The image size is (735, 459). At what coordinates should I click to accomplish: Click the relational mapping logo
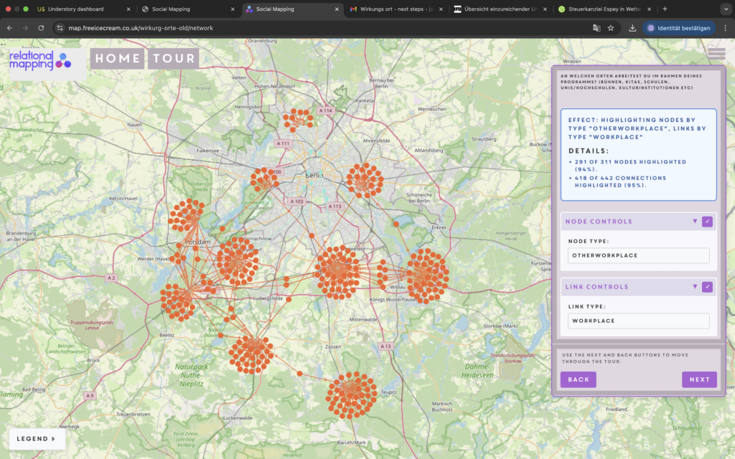coord(40,61)
